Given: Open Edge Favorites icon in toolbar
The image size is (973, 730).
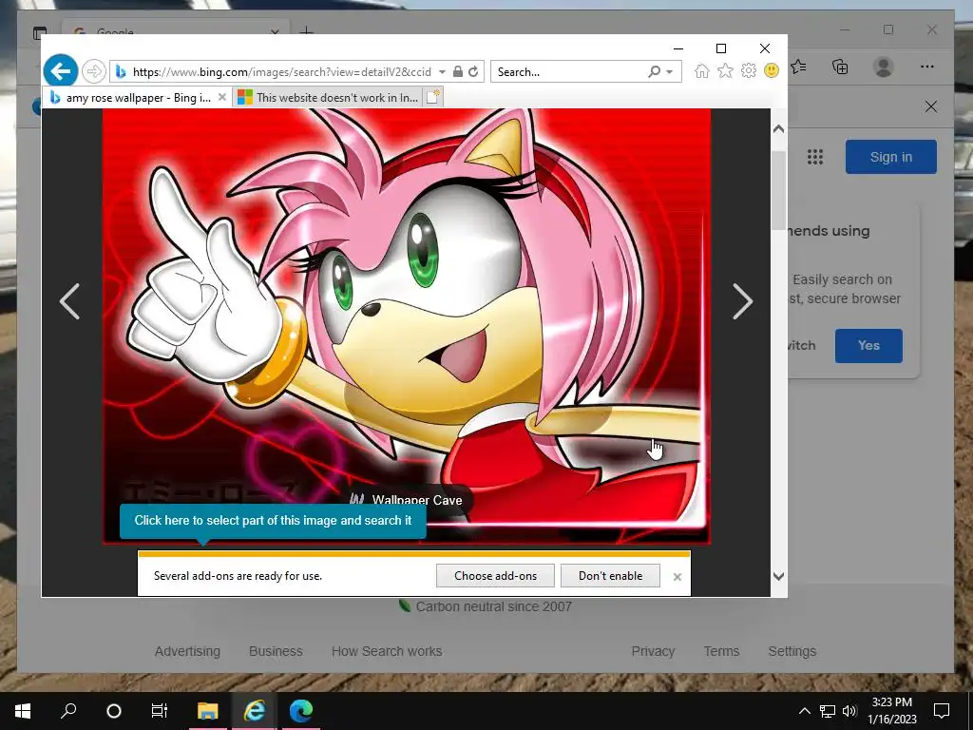Looking at the screenshot, I should 799,67.
